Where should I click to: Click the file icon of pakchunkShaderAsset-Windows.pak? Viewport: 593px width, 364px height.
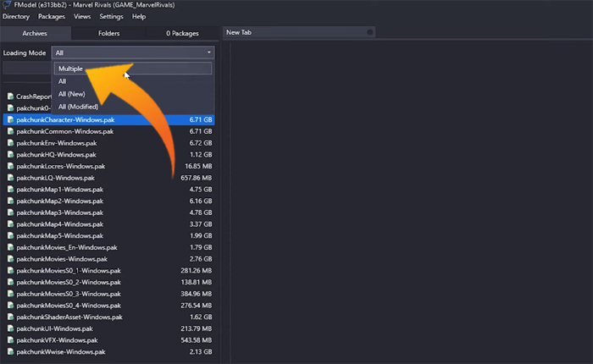(11, 317)
